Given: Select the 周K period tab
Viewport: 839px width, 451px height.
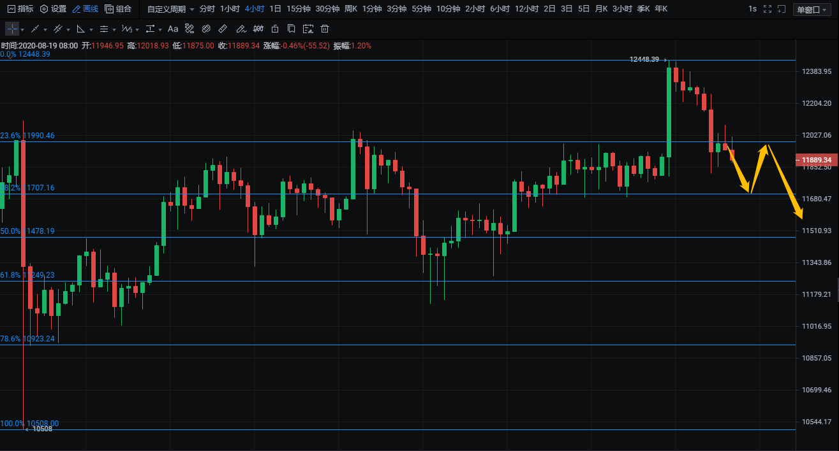Looking at the screenshot, I should coord(350,9).
